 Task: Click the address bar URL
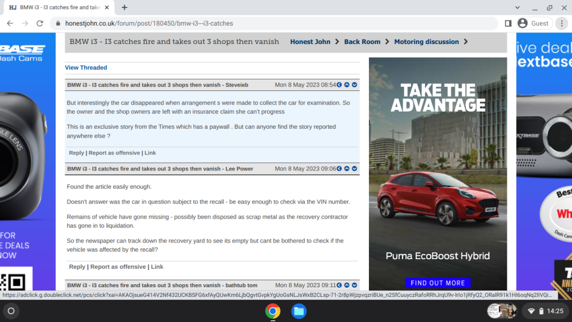point(149,23)
